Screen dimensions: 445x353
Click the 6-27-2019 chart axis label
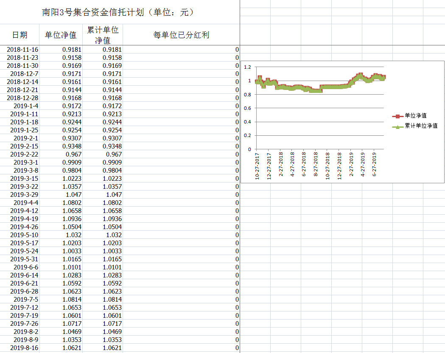pyautogui.click(x=374, y=164)
